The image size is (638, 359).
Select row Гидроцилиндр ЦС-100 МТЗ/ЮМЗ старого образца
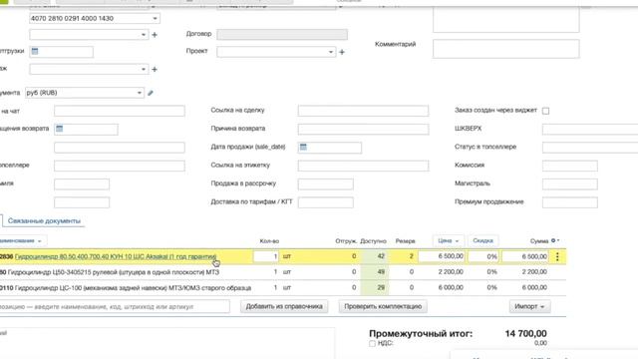pos(283,288)
